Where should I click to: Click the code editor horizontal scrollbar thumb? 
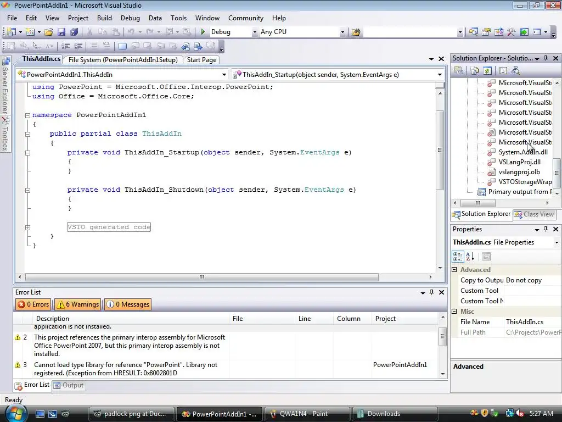202,277
